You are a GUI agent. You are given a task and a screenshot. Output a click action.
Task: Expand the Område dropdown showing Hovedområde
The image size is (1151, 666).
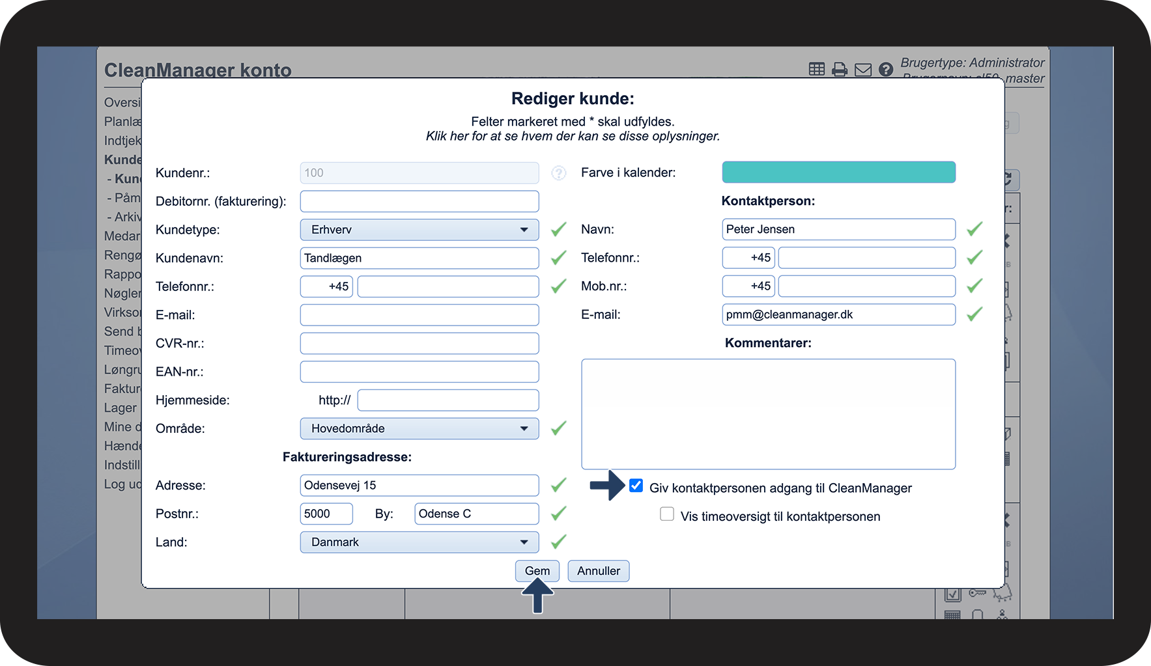pyautogui.click(x=419, y=428)
